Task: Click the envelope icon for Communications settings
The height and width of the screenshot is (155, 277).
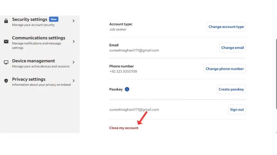Action: tap(6, 42)
